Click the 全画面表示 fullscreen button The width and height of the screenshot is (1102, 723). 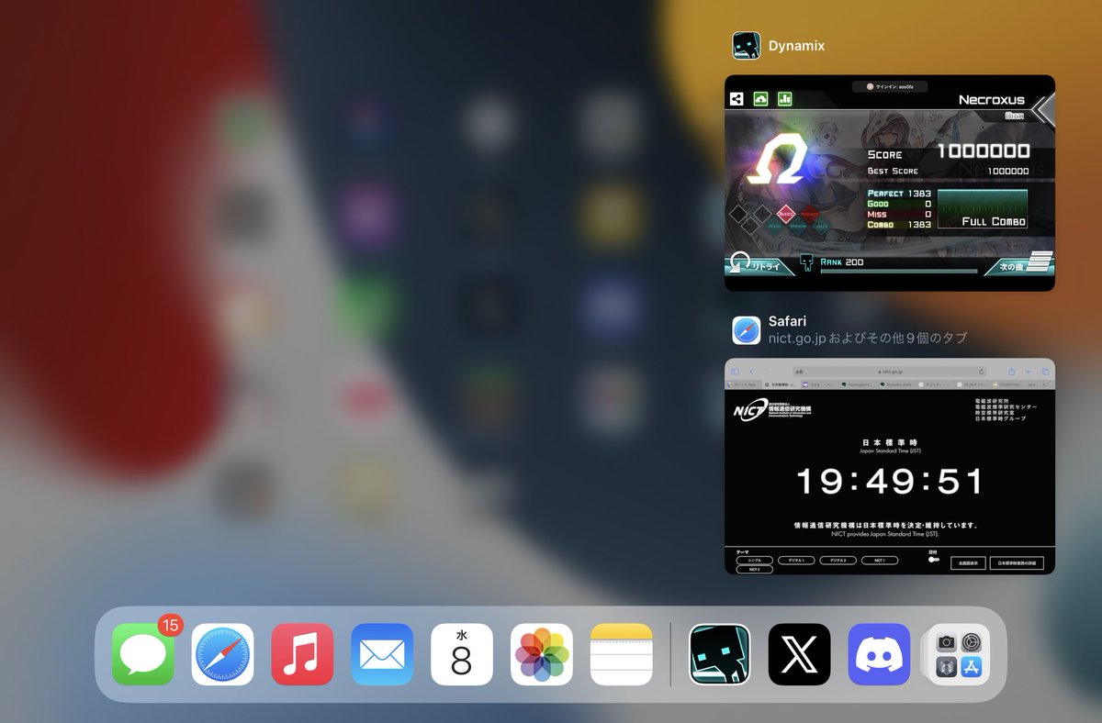pyautogui.click(x=966, y=563)
